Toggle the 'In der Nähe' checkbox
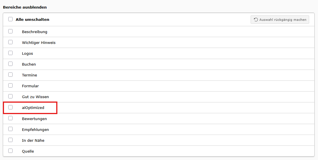This screenshot has height=160, width=318. tap(11, 140)
